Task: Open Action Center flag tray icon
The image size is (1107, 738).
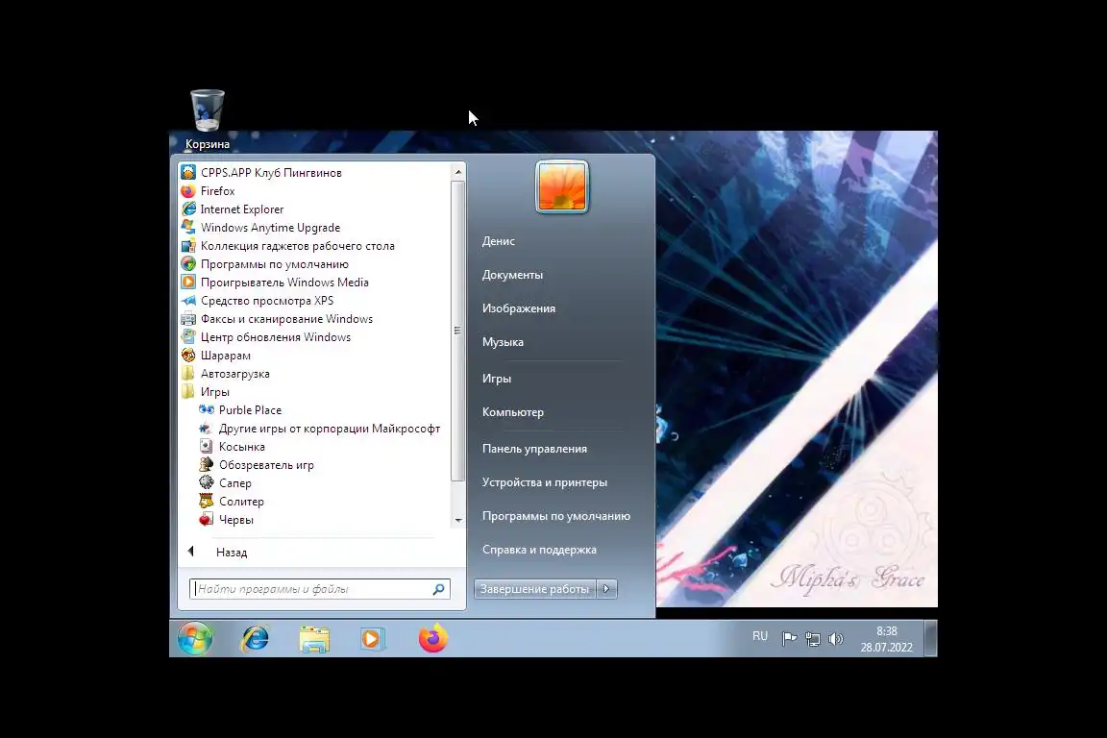Action: click(x=789, y=639)
